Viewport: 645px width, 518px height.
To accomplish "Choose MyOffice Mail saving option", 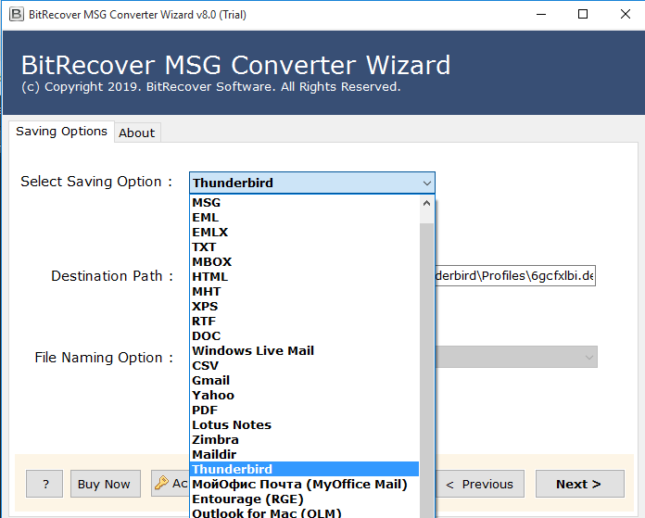I will pos(304,484).
